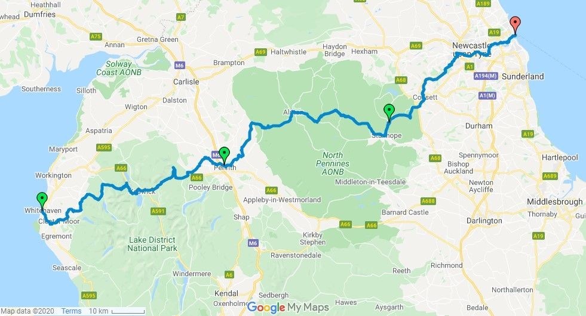This screenshot has width=586, height=316.
Task: Click the A189 shield north of Newcastle
Action: pyautogui.click(x=483, y=4)
